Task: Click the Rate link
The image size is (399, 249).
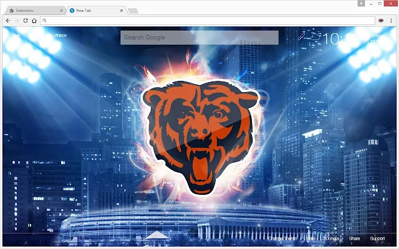Action: click(x=311, y=238)
